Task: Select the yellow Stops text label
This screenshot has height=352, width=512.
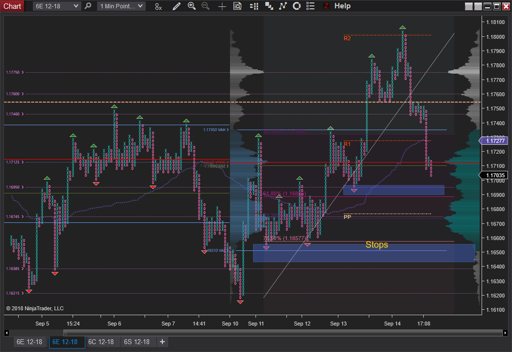Action: pos(377,245)
